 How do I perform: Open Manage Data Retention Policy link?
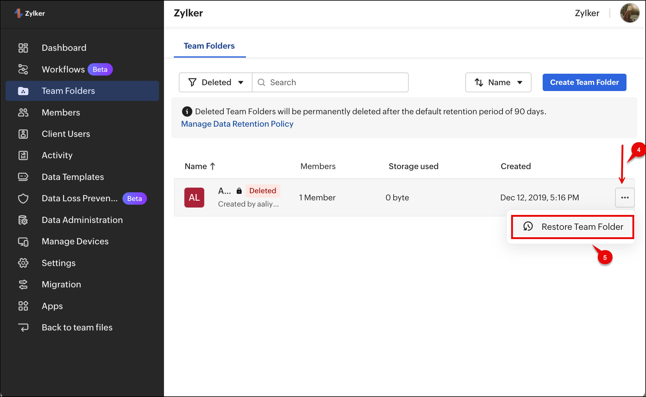coord(237,124)
